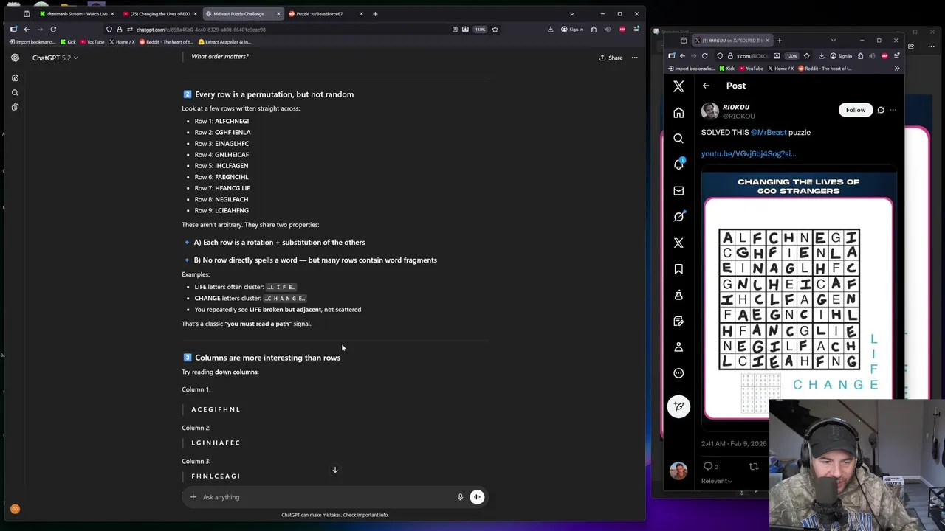Open Notifications bell in X sidebar
This screenshot has height=531, width=945.
click(x=678, y=164)
